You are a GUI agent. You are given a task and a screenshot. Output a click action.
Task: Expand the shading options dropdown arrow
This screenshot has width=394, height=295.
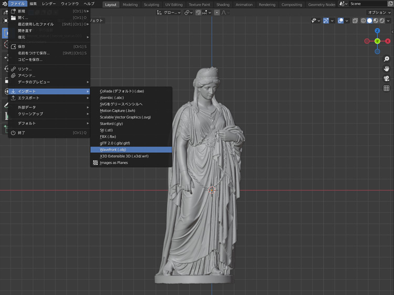(388, 21)
